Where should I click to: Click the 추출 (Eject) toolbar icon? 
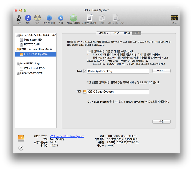[x=61, y=18]
